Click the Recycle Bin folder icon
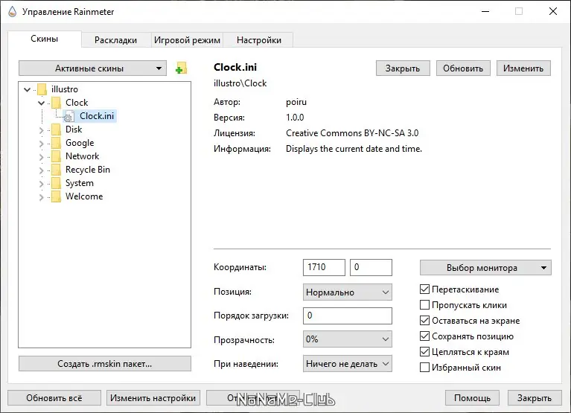 [55, 170]
